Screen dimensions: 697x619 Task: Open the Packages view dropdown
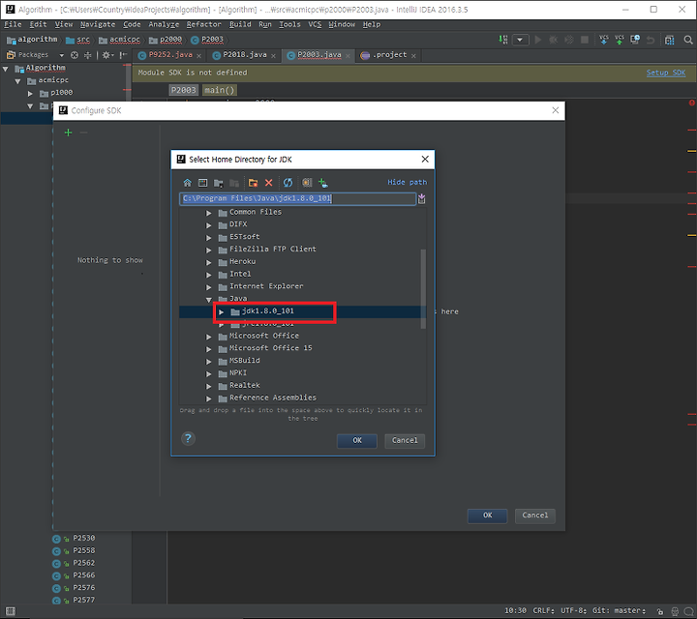pos(61,55)
